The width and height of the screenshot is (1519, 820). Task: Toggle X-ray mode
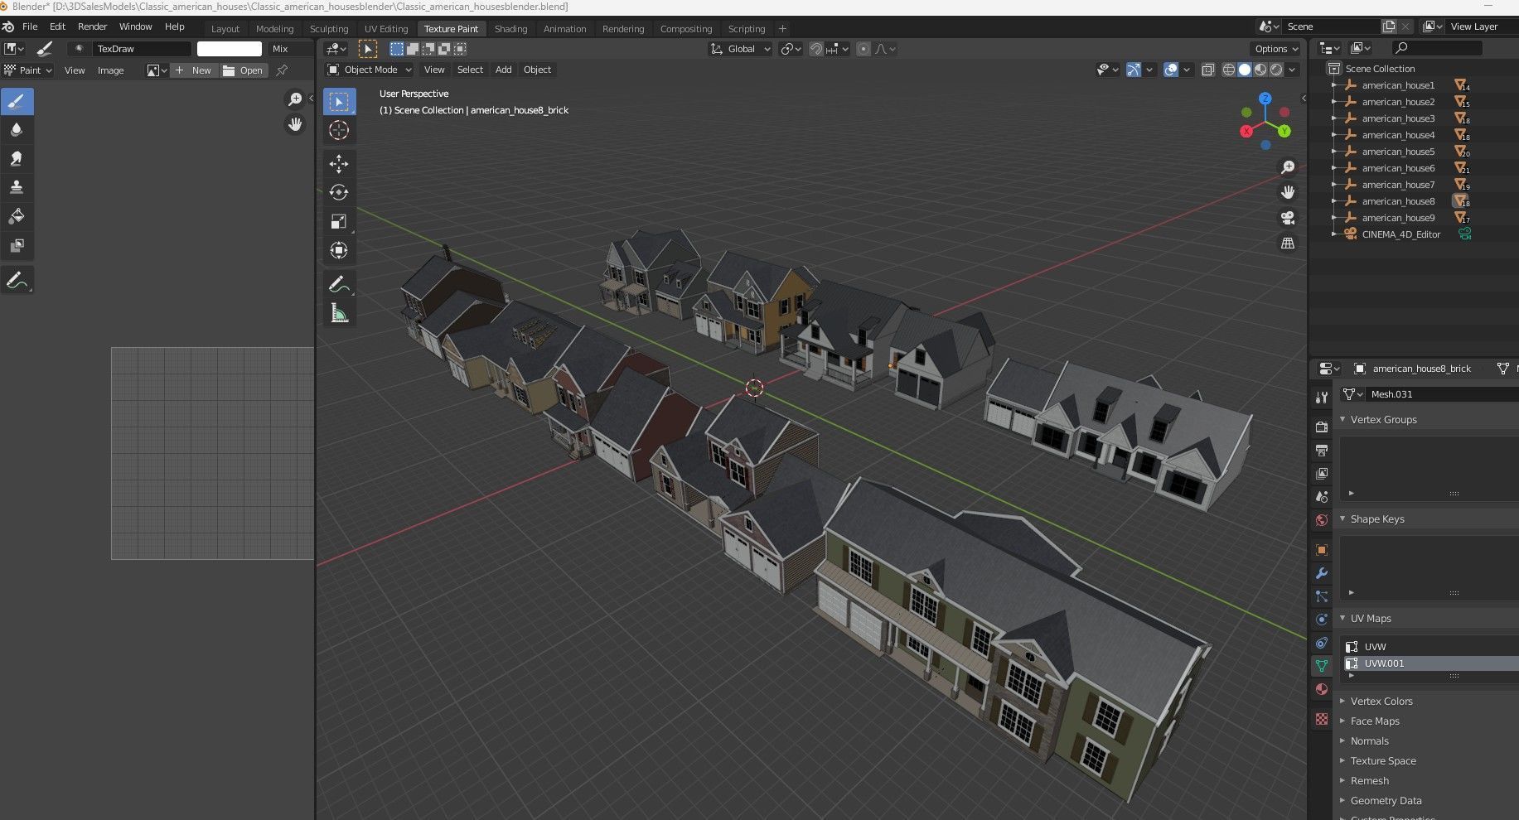(1208, 70)
